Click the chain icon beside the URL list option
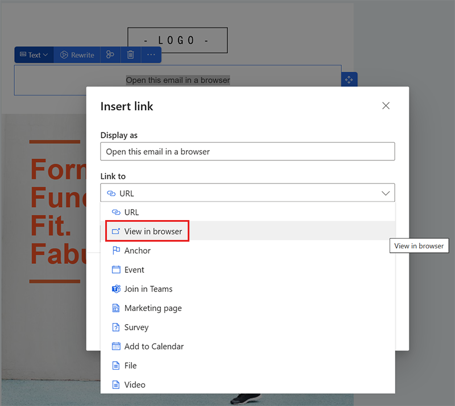The image size is (455, 406). click(x=116, y=212)
